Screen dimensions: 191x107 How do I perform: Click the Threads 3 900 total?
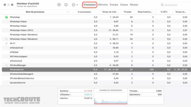[x=159, y=91]
